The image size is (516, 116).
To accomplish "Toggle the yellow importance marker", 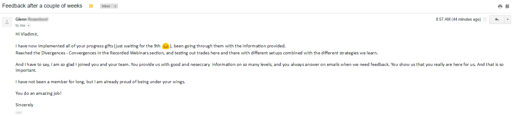I will (91, 6).
